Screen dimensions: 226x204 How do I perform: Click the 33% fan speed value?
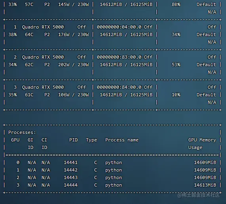(13, 4)
